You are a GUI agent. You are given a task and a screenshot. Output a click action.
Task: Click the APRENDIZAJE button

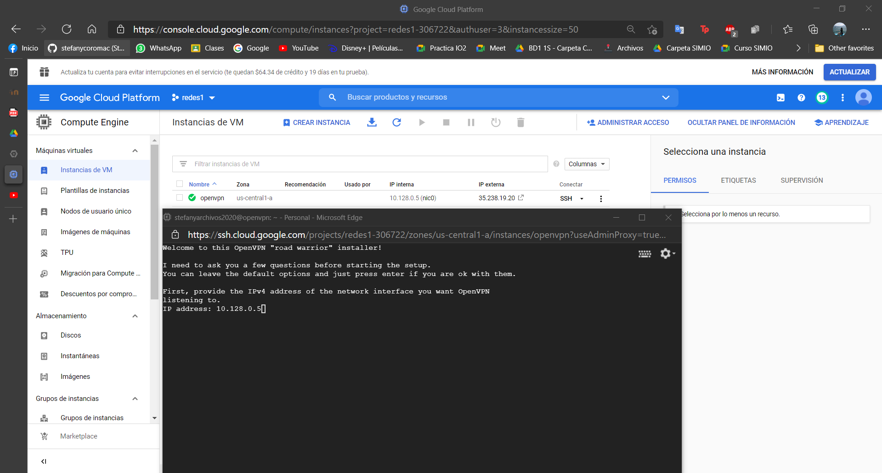tap(842, 123)
